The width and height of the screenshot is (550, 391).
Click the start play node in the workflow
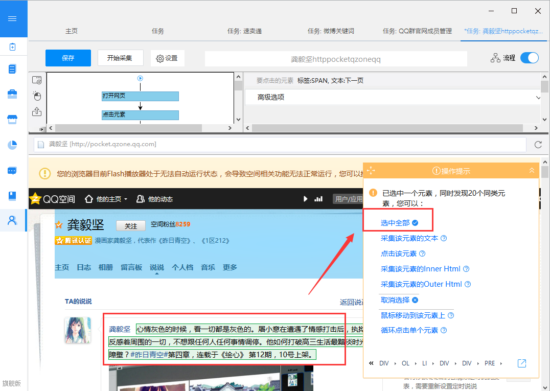tap(140, 79)
